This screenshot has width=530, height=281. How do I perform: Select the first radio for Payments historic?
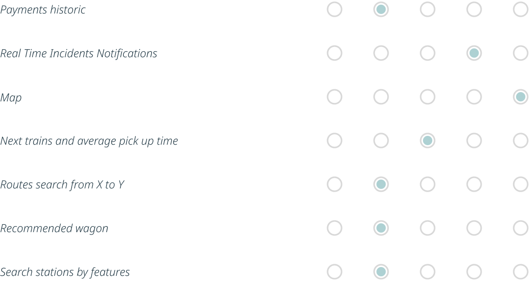335,9
